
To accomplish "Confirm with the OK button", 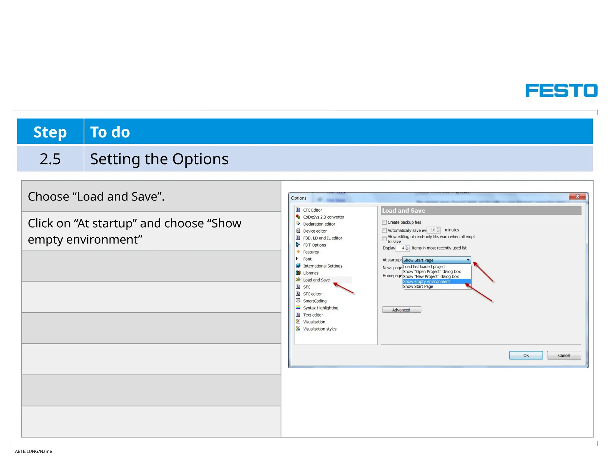I will (526, 355).
